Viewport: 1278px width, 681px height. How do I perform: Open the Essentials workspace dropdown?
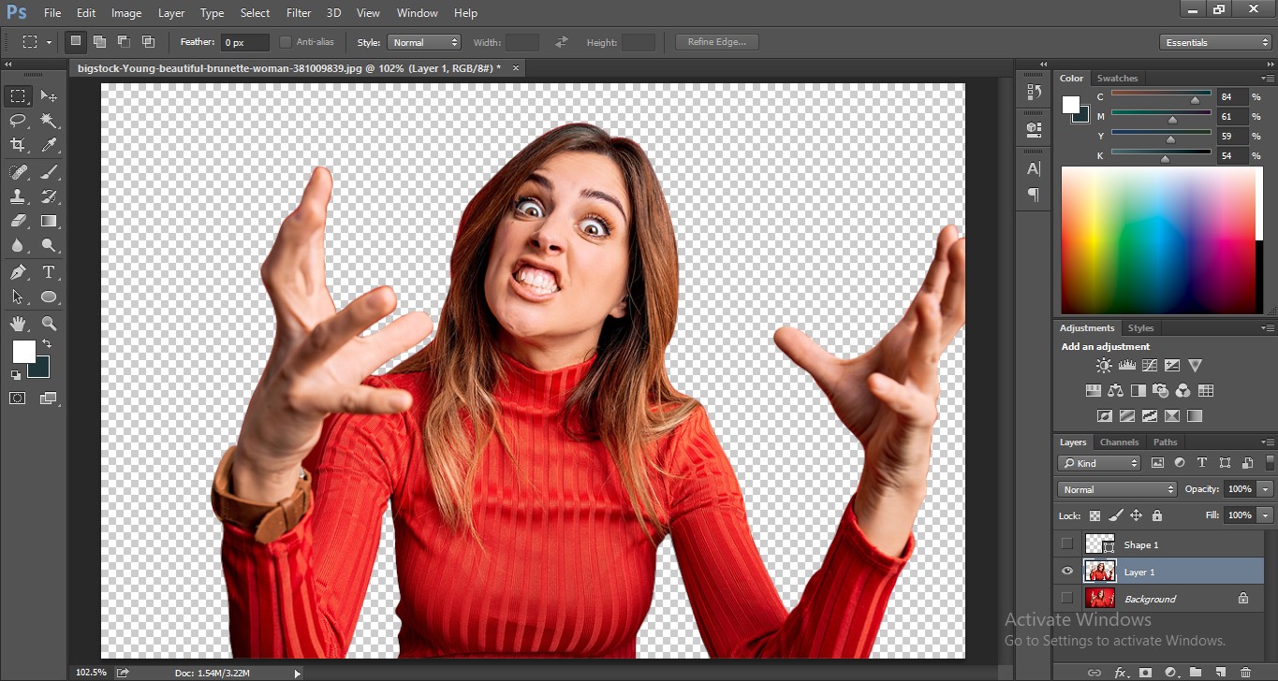click(x=1214, y=42)
